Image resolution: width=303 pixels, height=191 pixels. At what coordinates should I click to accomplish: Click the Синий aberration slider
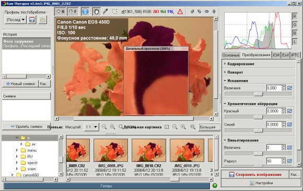pos(259,131)
